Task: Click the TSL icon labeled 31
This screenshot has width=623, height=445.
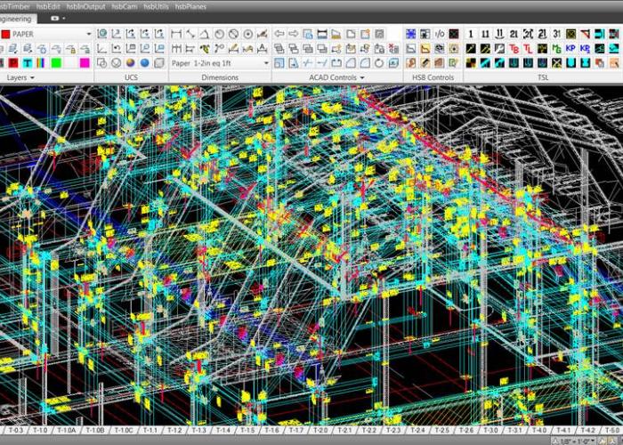Action: coord(556,34)
